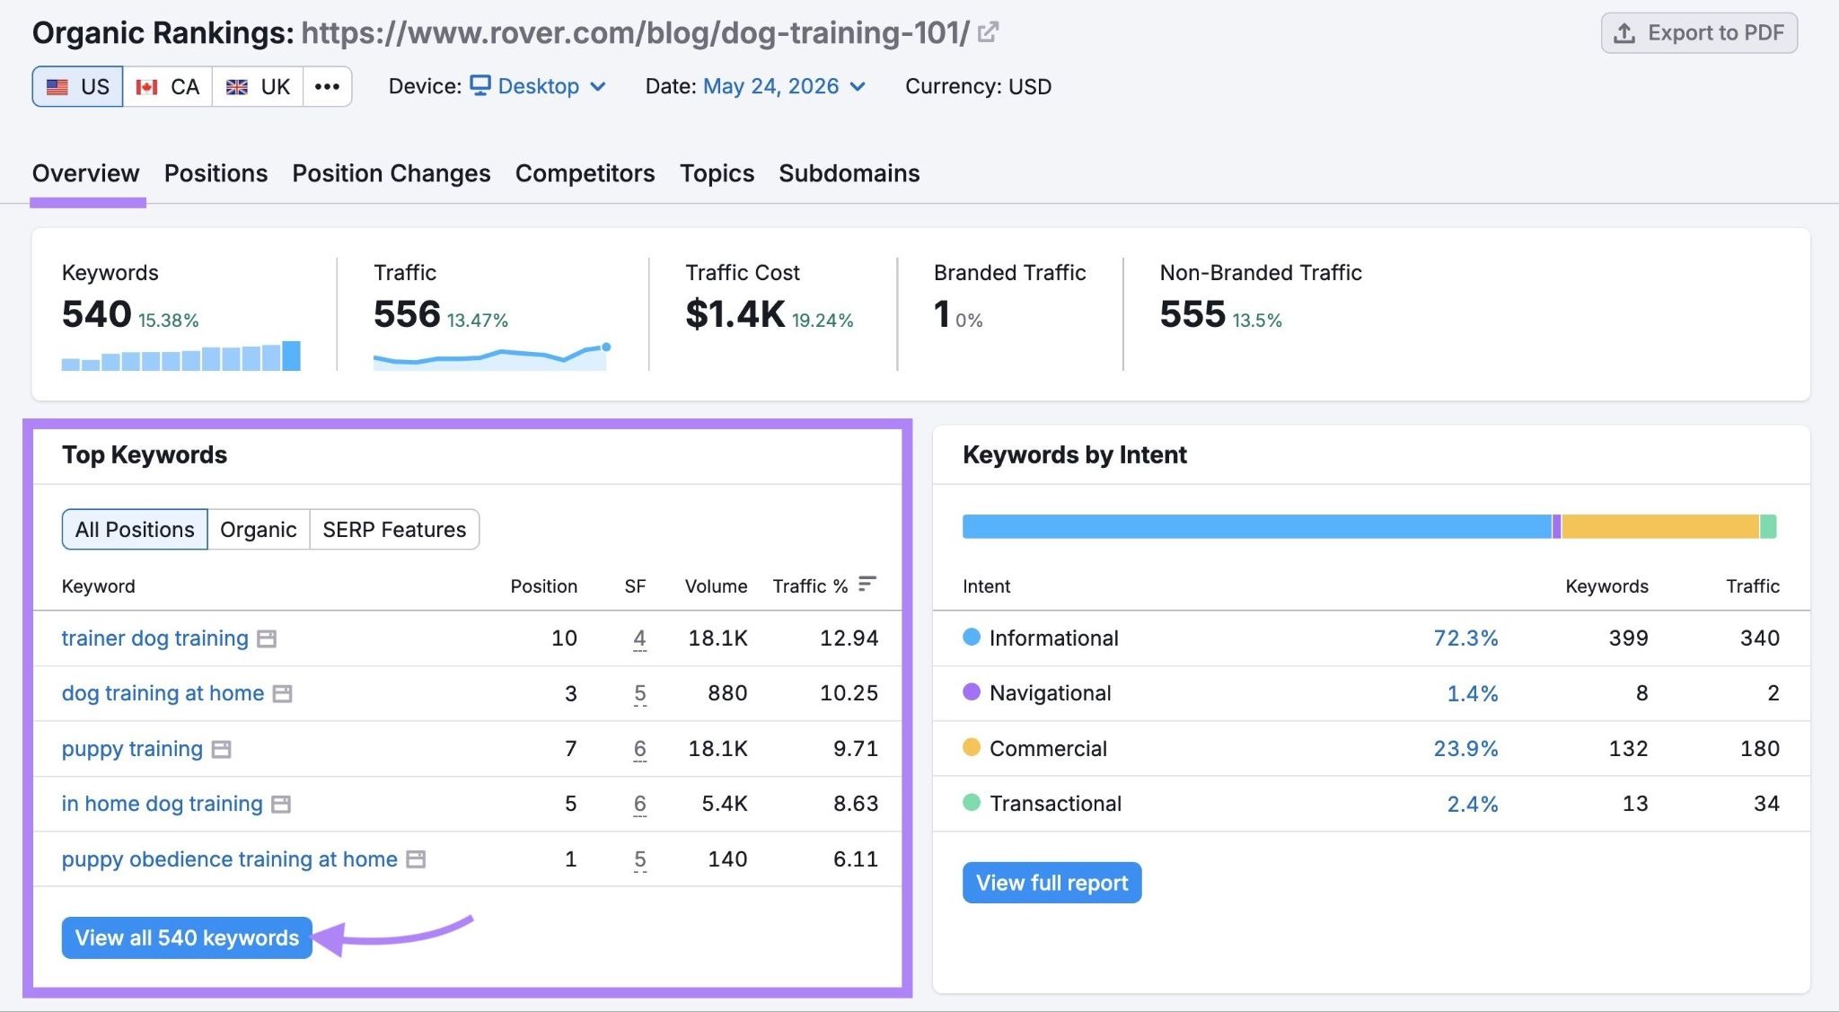
Task: Switch to the UK database
Action: pyautogui.click(x=258, y=86)
